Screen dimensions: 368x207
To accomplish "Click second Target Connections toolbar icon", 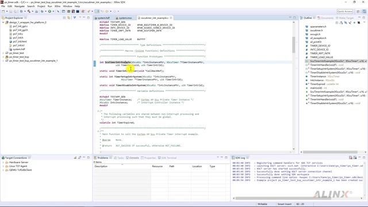I will coord(80,158).
